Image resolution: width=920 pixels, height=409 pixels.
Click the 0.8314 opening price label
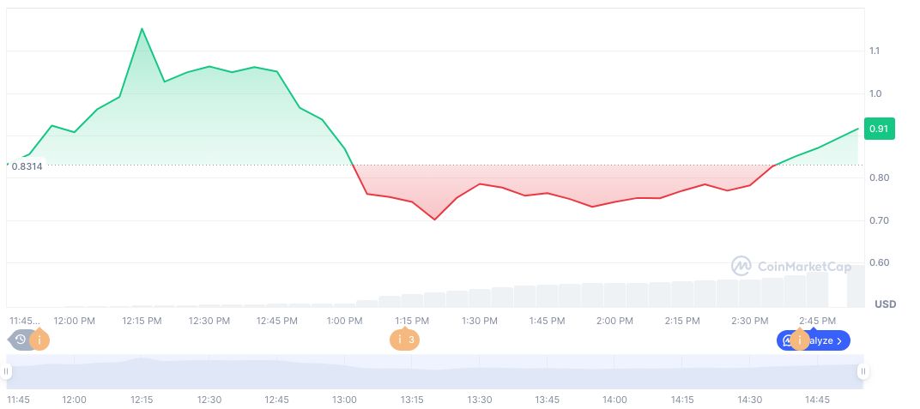coord(26,166)
